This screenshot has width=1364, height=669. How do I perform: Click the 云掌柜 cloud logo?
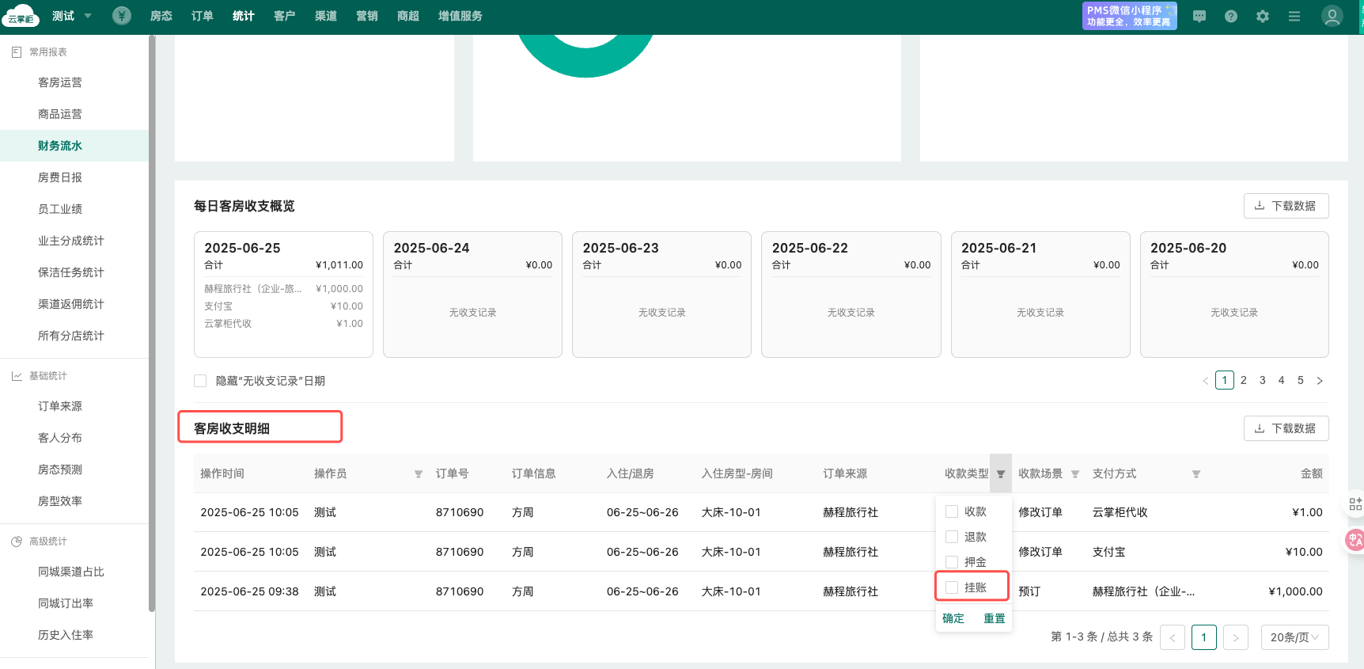pyautogui.click(x=21, y=16)
